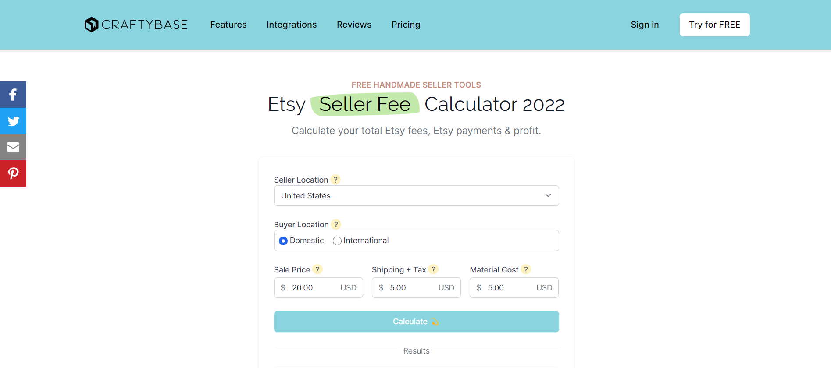This screenshot has height=368, width=831.
Task: Open the Features menu item
Action: coord(228,25)
